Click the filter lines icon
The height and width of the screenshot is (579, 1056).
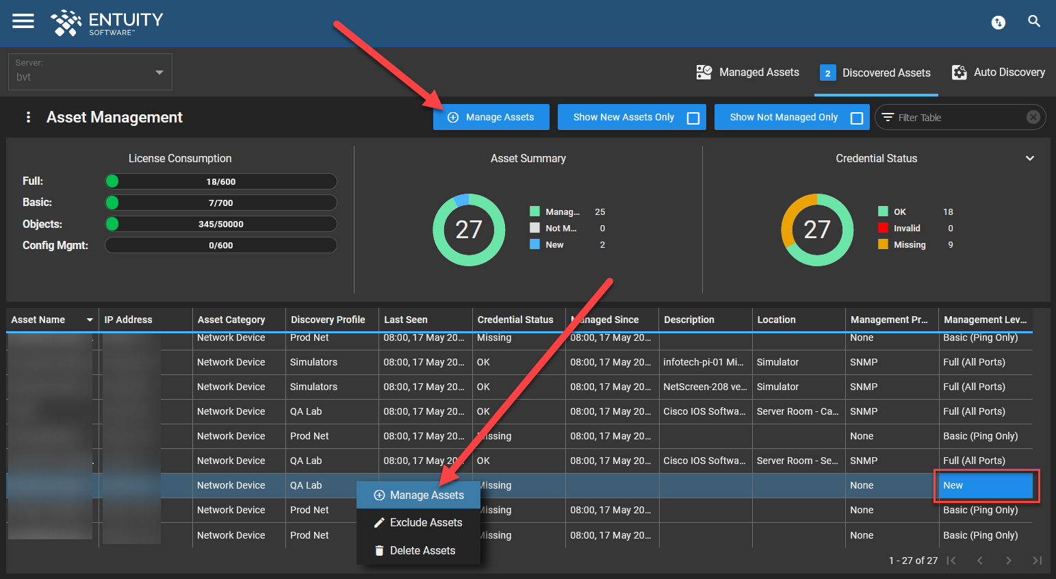click(888, 117)
